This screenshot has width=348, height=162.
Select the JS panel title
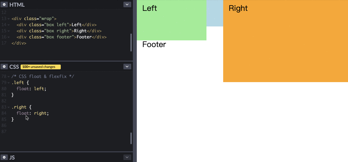coord(12,158)
